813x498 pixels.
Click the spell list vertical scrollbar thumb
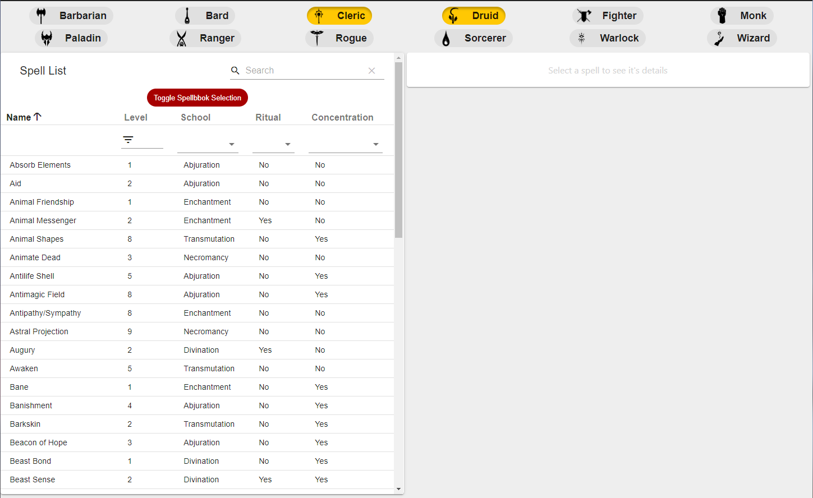[398, 150]
